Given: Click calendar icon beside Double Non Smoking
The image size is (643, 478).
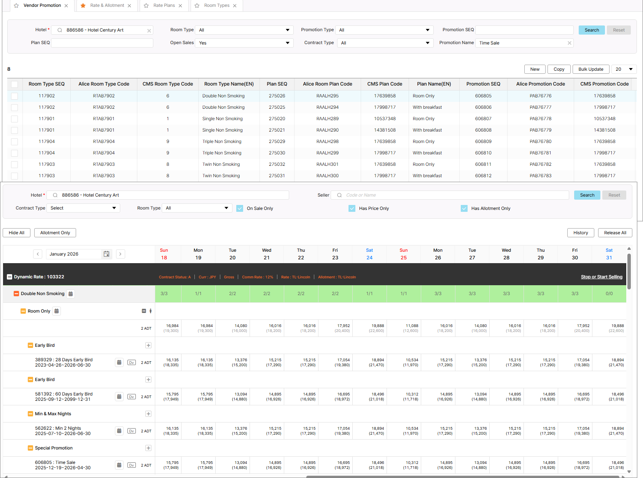Looking at the screenshot, I should [x=71, y=294].
